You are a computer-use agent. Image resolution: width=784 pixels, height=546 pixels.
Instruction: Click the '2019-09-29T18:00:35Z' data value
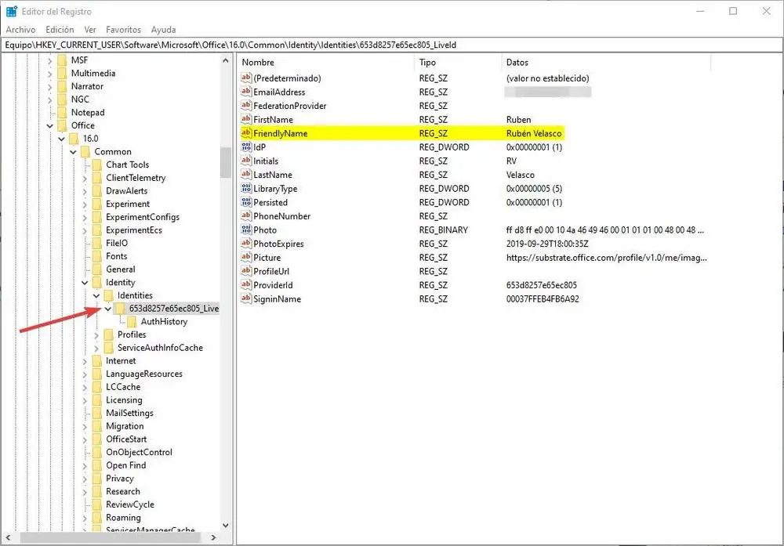pyautogui.click(x=547, y=244)
